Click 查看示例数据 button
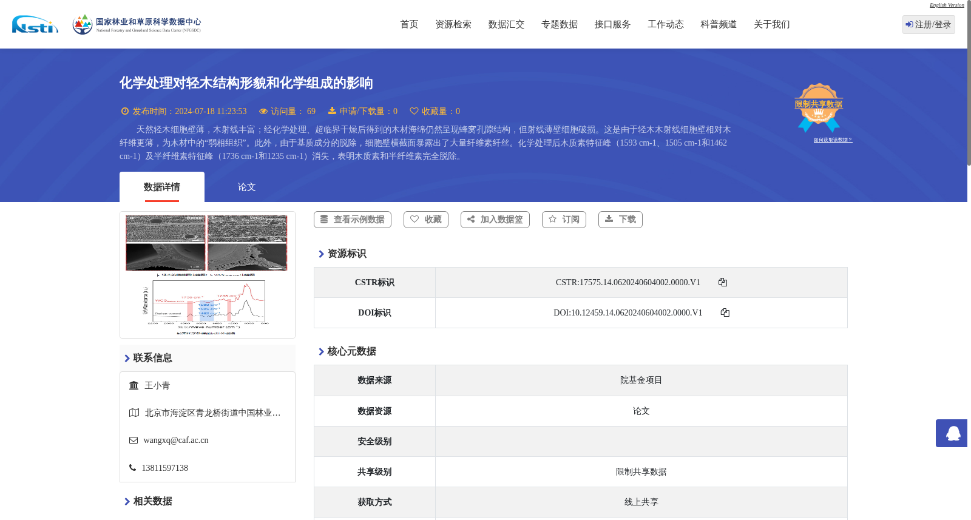 point(353,220)
